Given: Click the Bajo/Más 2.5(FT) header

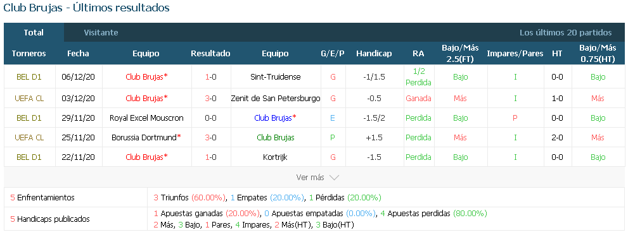Looking at the screenshot, I should [x=460, y=53].
